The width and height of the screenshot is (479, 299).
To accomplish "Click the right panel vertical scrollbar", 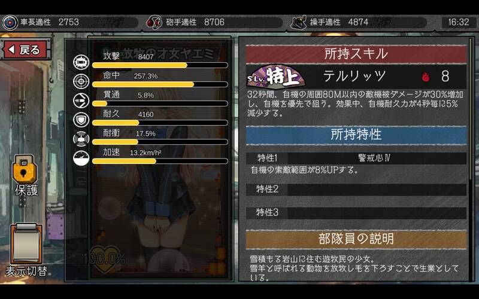I will coord(471,158).
